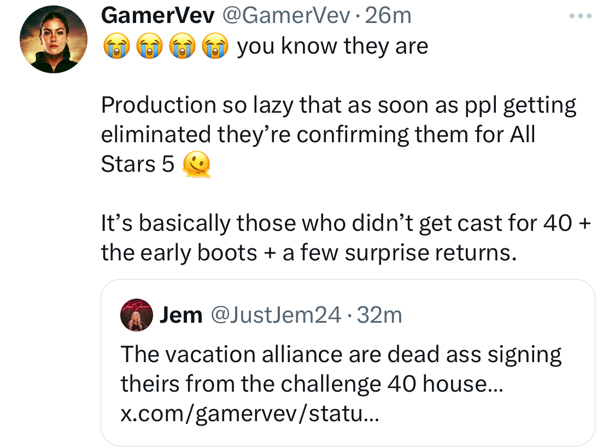This screenshot has width=615, height=448.
Task: Click "theirs from the challenge 40 house" line
Action: click(312, 383)
